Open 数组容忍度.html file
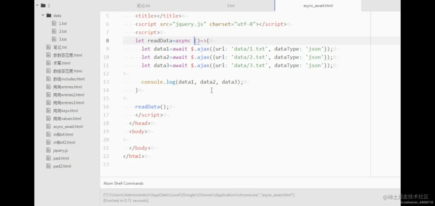435x206 pixels. pos(68,71)
